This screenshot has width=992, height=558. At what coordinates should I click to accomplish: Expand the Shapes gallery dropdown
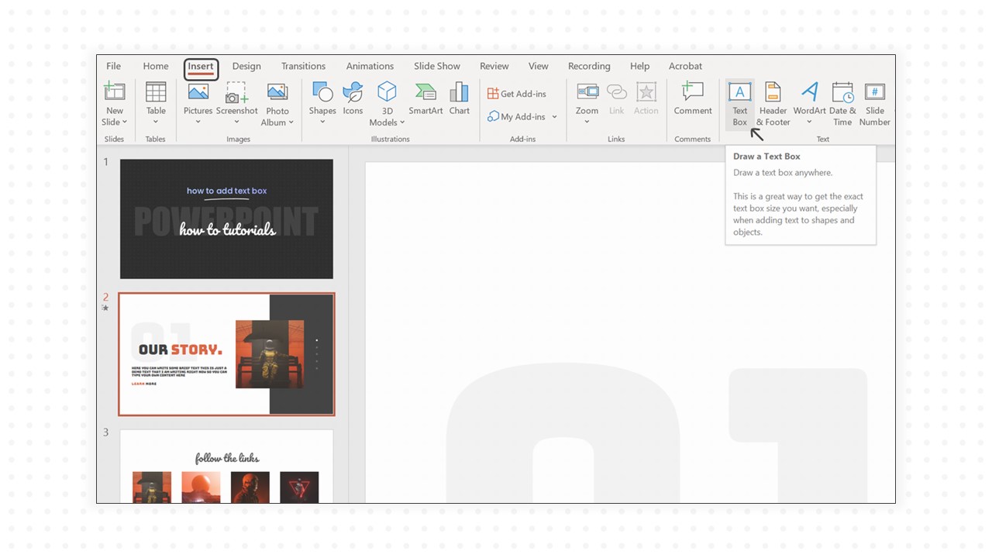[322, 122]
